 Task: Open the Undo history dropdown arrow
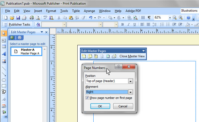click(x=95, y=18)
